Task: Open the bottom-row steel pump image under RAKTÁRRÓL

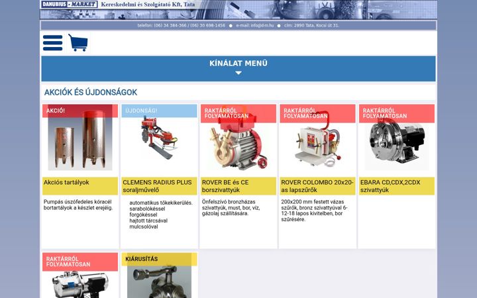Action: (80, 284)
